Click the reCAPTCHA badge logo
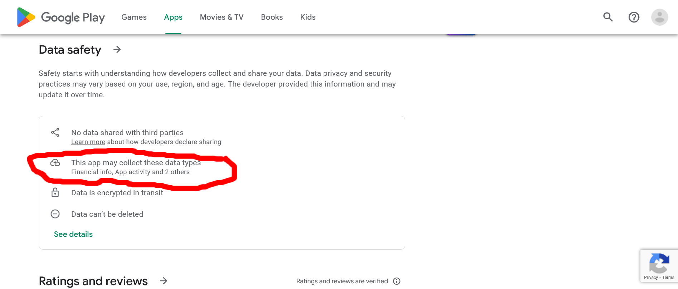The height and width of the screenshot is (289, 678). tap(659, 263)
